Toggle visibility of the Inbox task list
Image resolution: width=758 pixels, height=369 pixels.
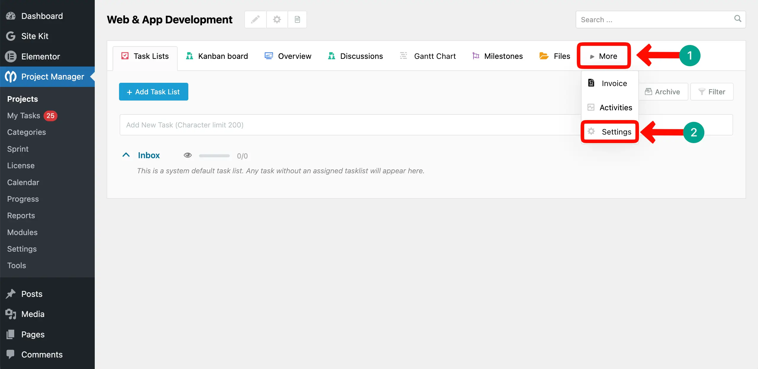188,155
